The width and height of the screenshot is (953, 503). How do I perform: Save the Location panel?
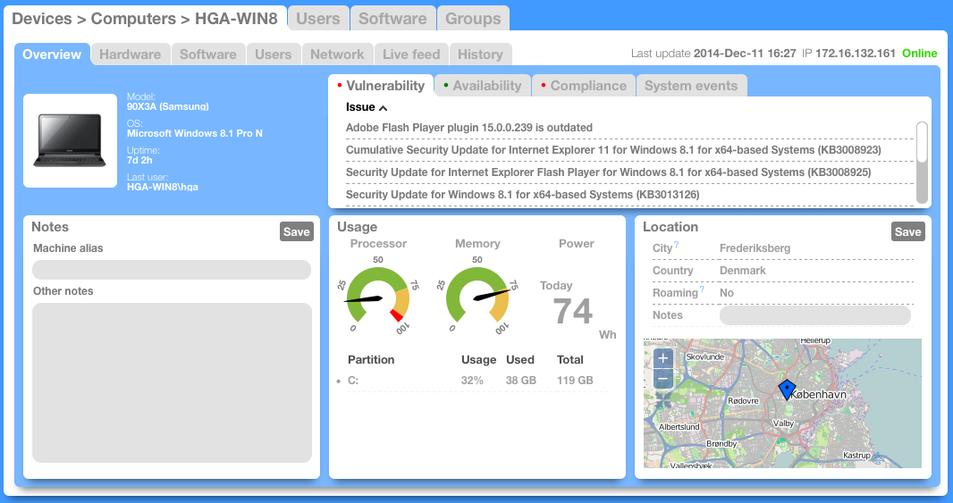pos(907,232)
